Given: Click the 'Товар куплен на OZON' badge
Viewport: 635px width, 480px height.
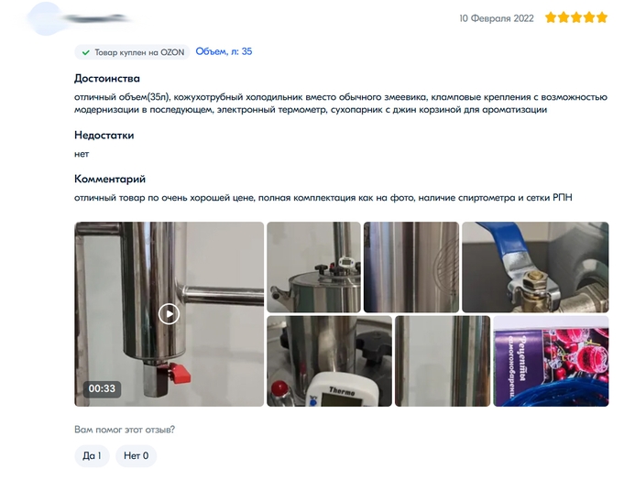Looking at the screenshot, I should tap(132, 52).
